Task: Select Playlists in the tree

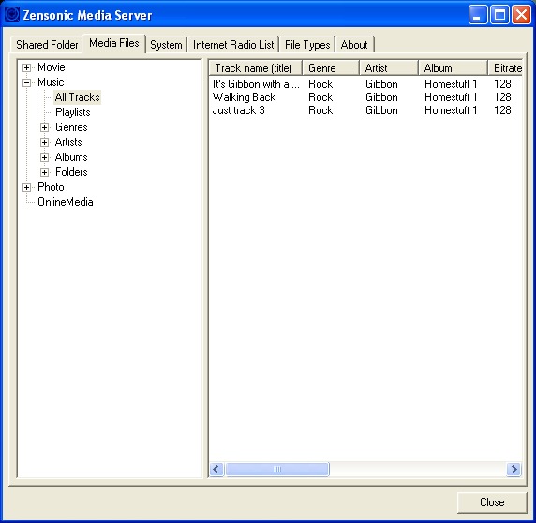Action: pyautogui.click(x=73, y=112)
